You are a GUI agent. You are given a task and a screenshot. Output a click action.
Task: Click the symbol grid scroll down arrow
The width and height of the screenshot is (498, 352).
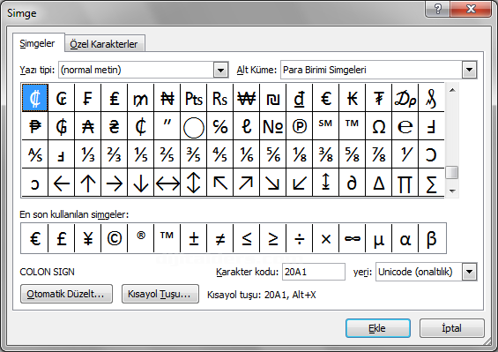click(452, 191)
